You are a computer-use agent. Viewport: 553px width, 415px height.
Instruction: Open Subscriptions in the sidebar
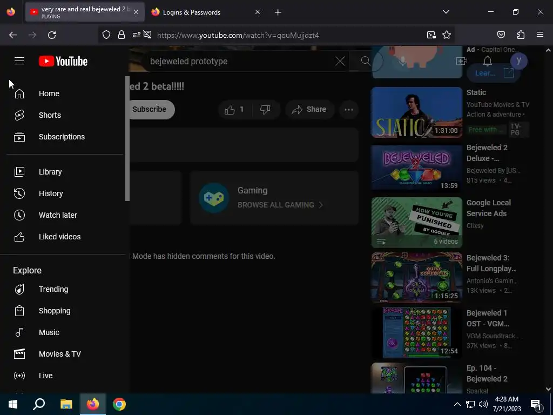65,137
